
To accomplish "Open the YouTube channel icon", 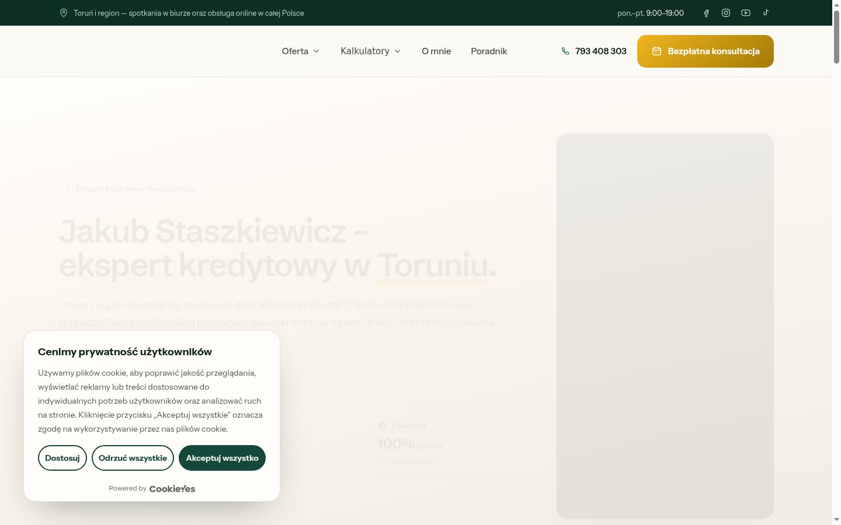I will pyautogui.click(x=746, y=13).
